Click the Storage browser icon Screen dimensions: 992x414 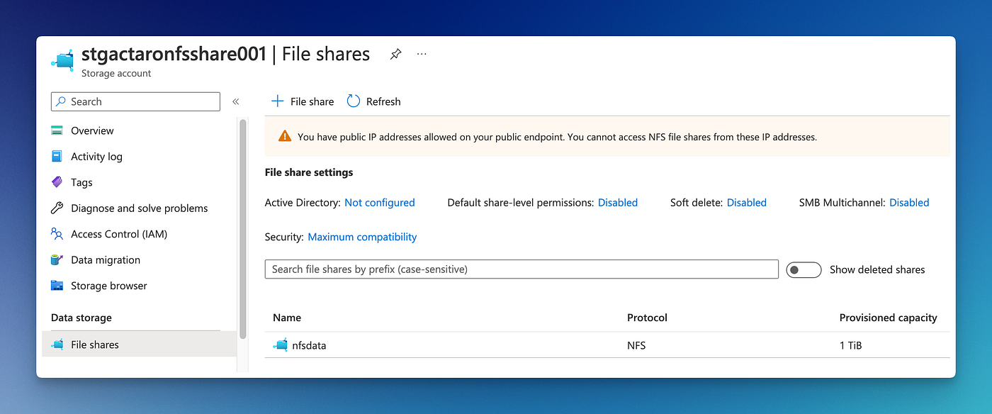coord(57,286)
